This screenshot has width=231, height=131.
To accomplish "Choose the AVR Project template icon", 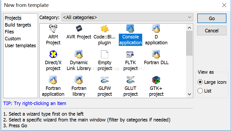I will 79,28.
